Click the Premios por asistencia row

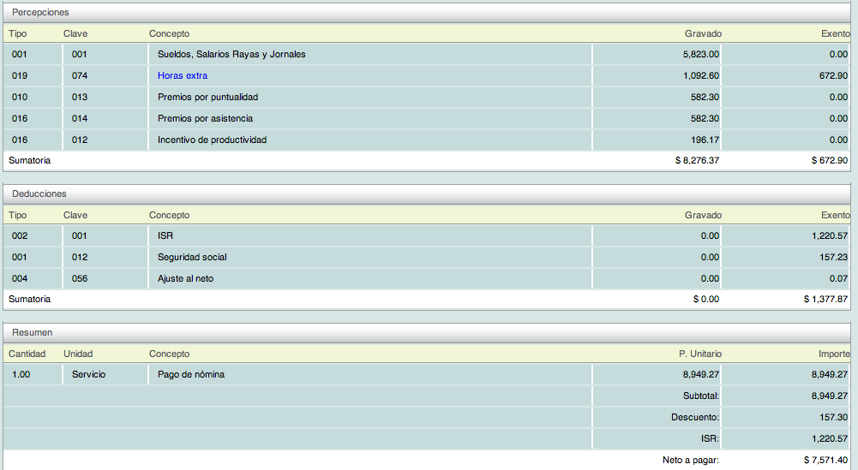point(205,118)
